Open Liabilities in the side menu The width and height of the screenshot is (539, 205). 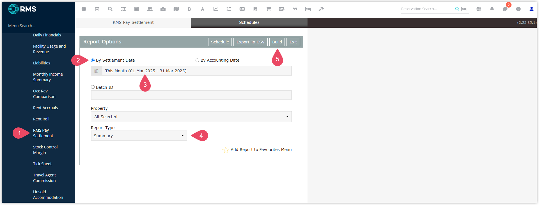click(42, 63)
